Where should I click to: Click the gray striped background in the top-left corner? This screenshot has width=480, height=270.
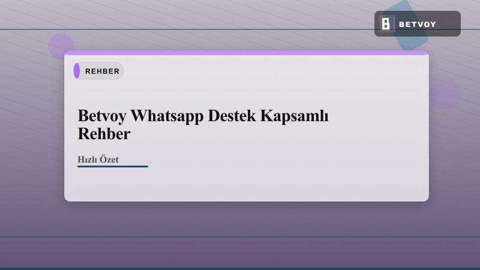[18, 13]
